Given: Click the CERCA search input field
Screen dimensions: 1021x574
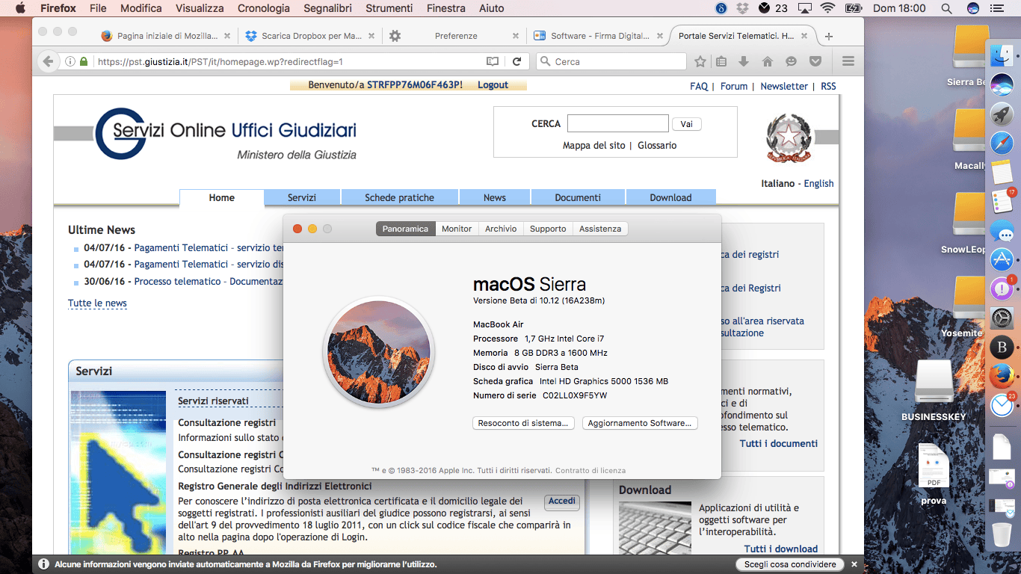Looking at the screenshot, I should (x=618, y=124).
